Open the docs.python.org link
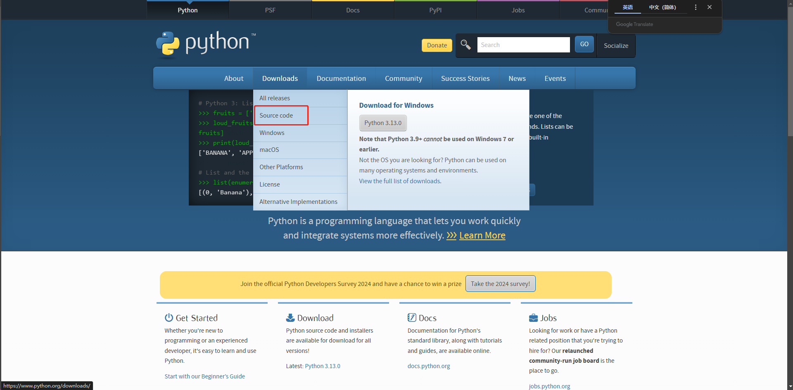 point(429,366)
